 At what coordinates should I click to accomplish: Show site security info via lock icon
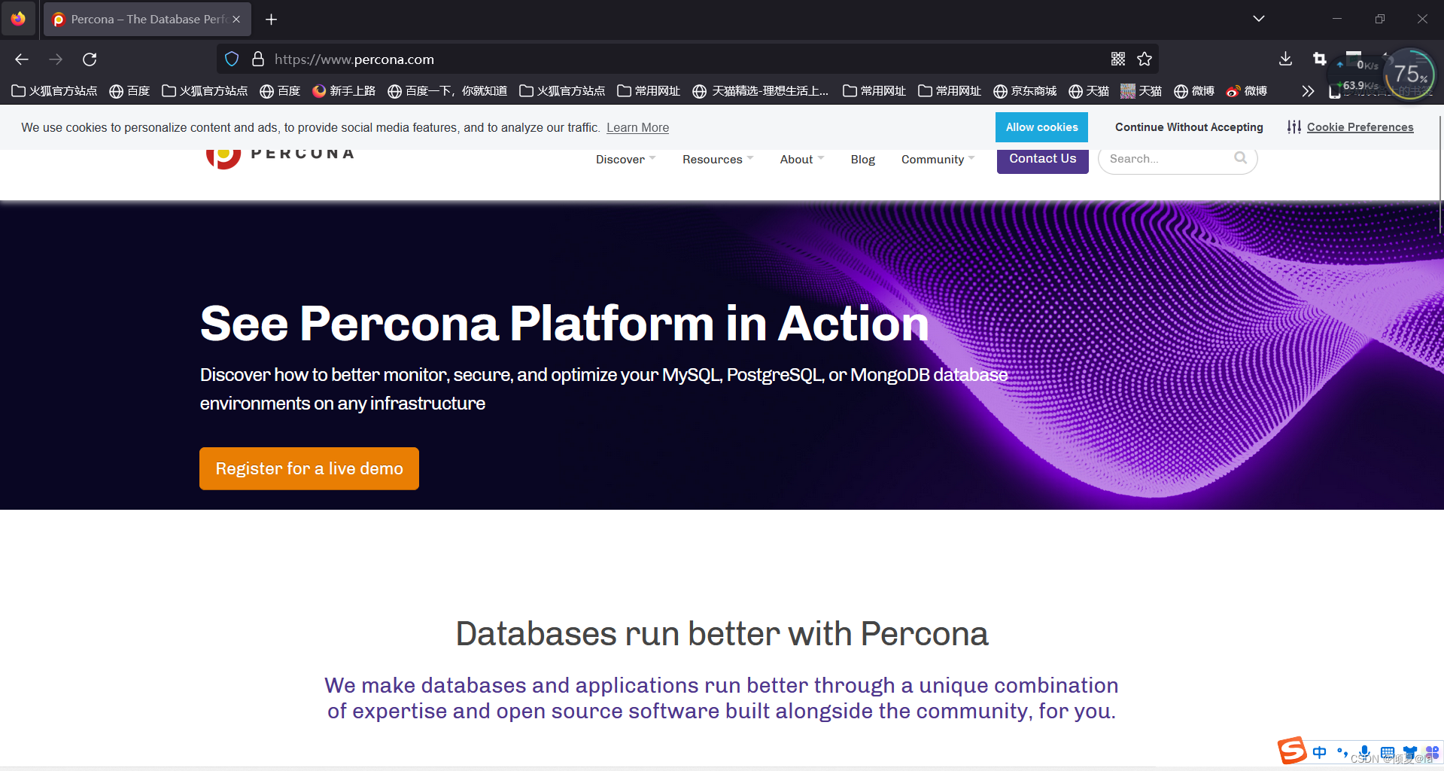coord(257,59)
